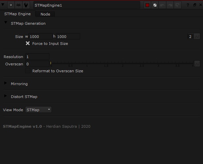203x164 pixels.
Task: Open animation menu next to Overscan slider
Action: [197, 64]
